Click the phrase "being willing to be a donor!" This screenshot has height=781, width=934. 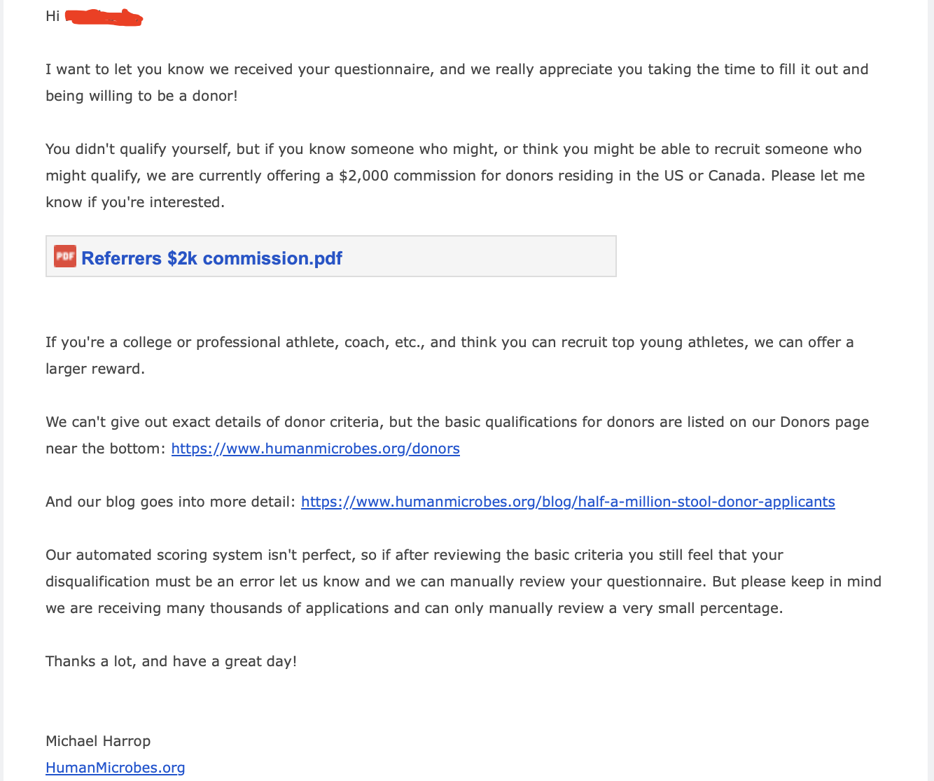pyautogui.click(x=141, y=96)
